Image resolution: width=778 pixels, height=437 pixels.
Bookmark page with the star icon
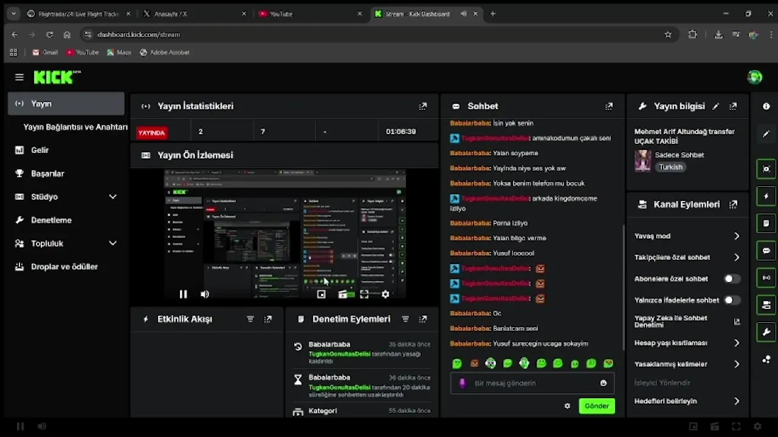click(668, 35)
